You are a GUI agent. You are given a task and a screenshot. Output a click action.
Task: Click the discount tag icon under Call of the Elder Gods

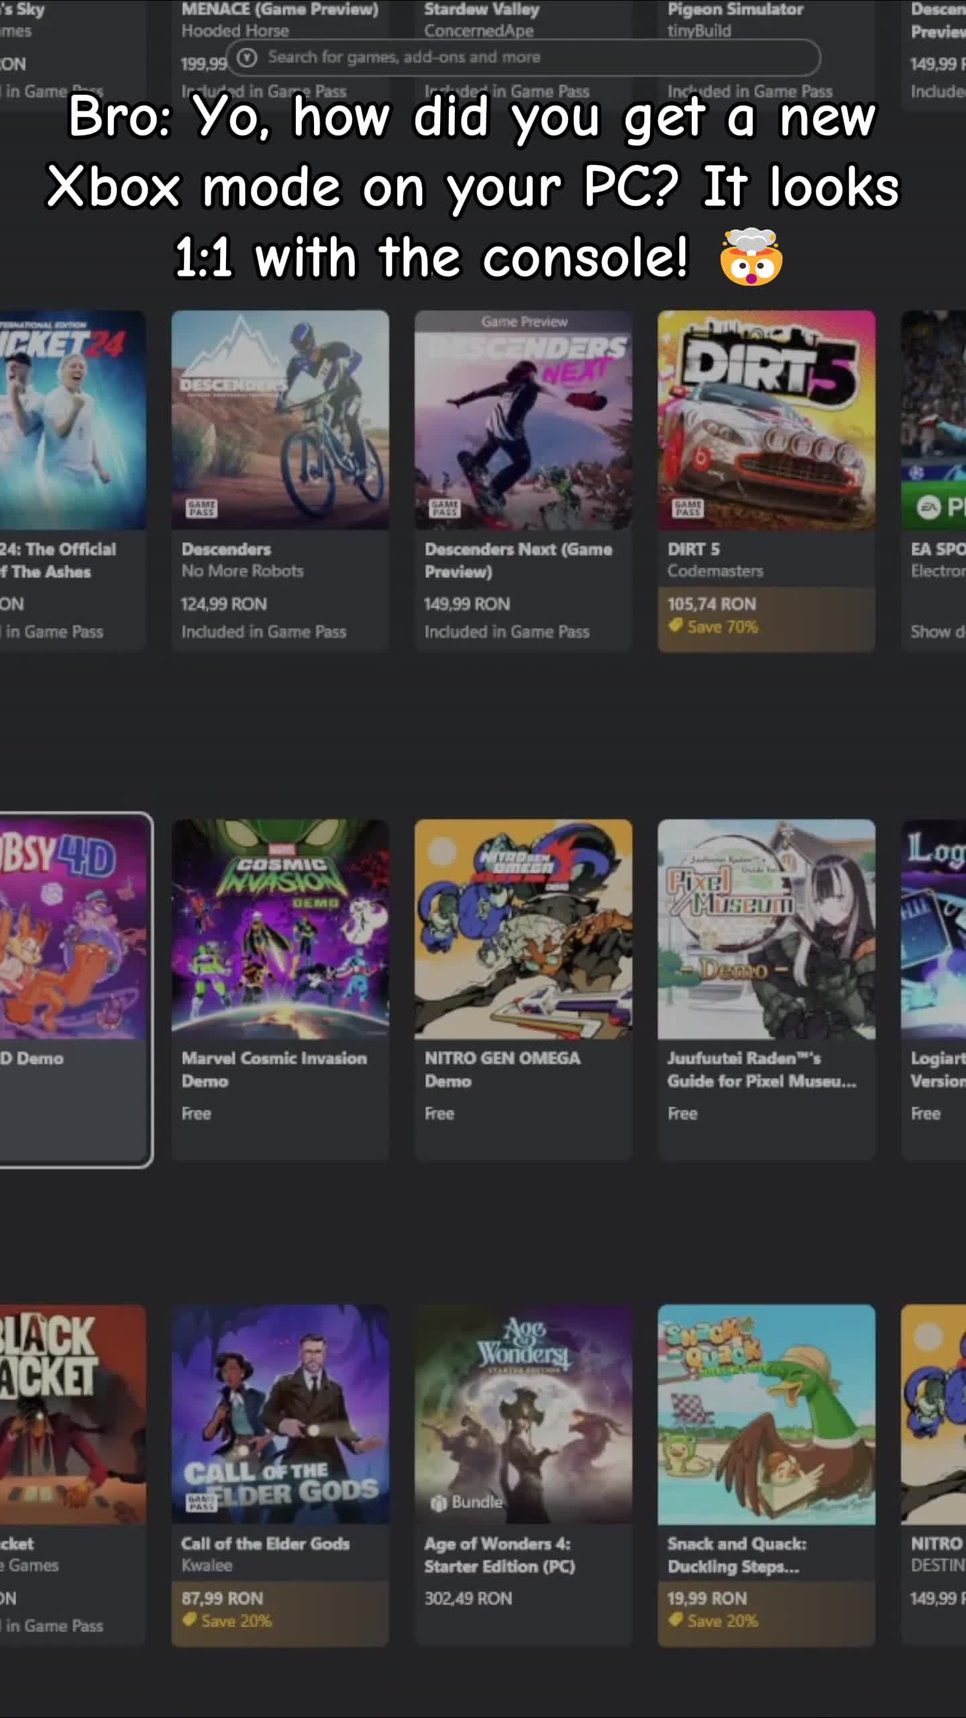(189, 1621)
